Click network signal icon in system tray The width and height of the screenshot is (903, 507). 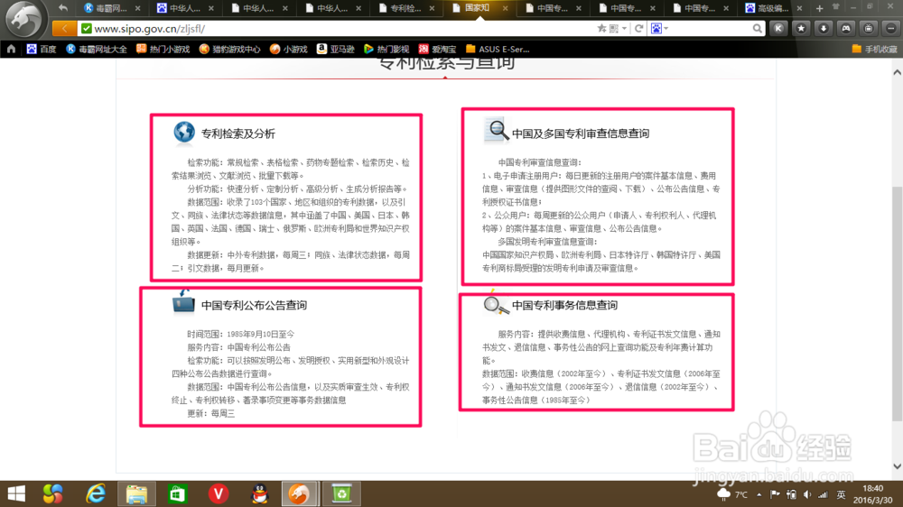823,494
